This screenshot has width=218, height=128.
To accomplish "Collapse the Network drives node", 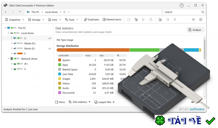I will pos(8,59).
